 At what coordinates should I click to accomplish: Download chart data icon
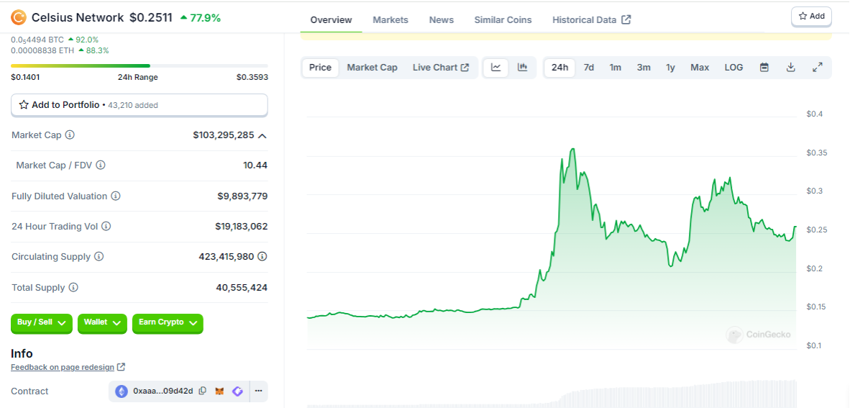coord(791,67)
